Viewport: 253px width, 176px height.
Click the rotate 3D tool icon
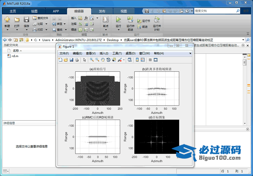108,60
